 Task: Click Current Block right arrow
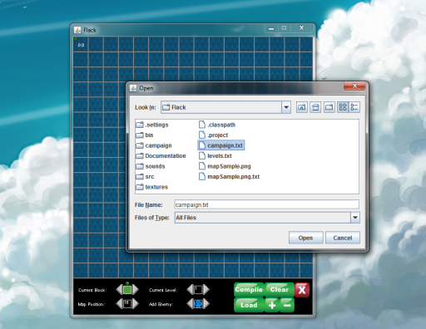point(136,290)
